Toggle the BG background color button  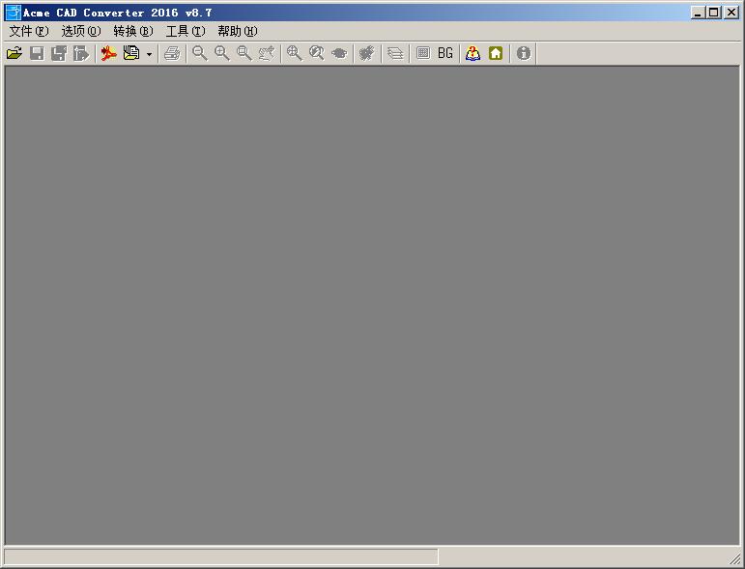[x=445, y=53]
